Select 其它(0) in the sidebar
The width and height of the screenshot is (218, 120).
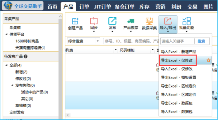click(27, 99)
